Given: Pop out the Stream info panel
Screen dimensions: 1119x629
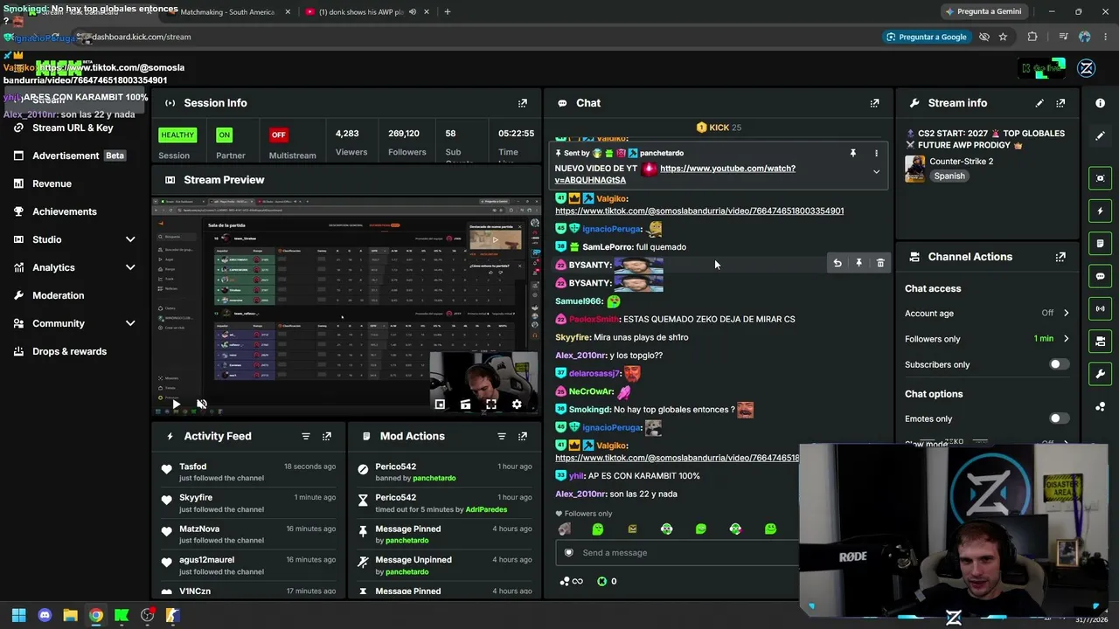Looking at the screenshot, I should 1060,103.
